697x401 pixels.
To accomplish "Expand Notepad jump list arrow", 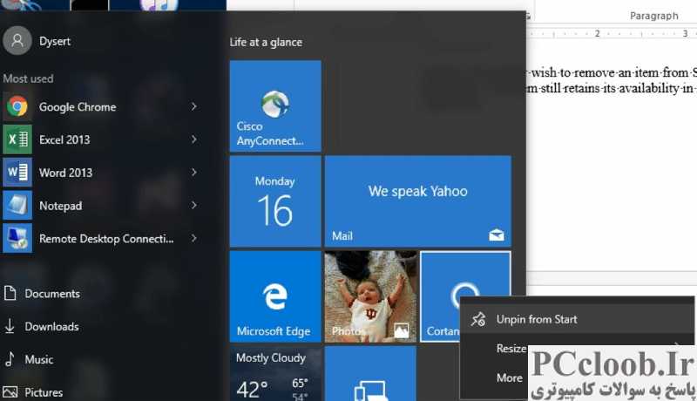I will (194, 205).
